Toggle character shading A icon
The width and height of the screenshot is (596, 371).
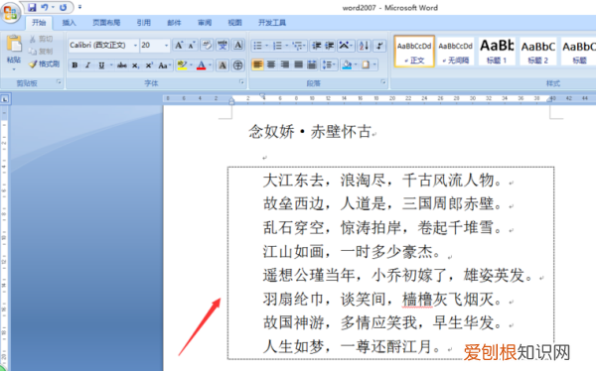(223, 65)
